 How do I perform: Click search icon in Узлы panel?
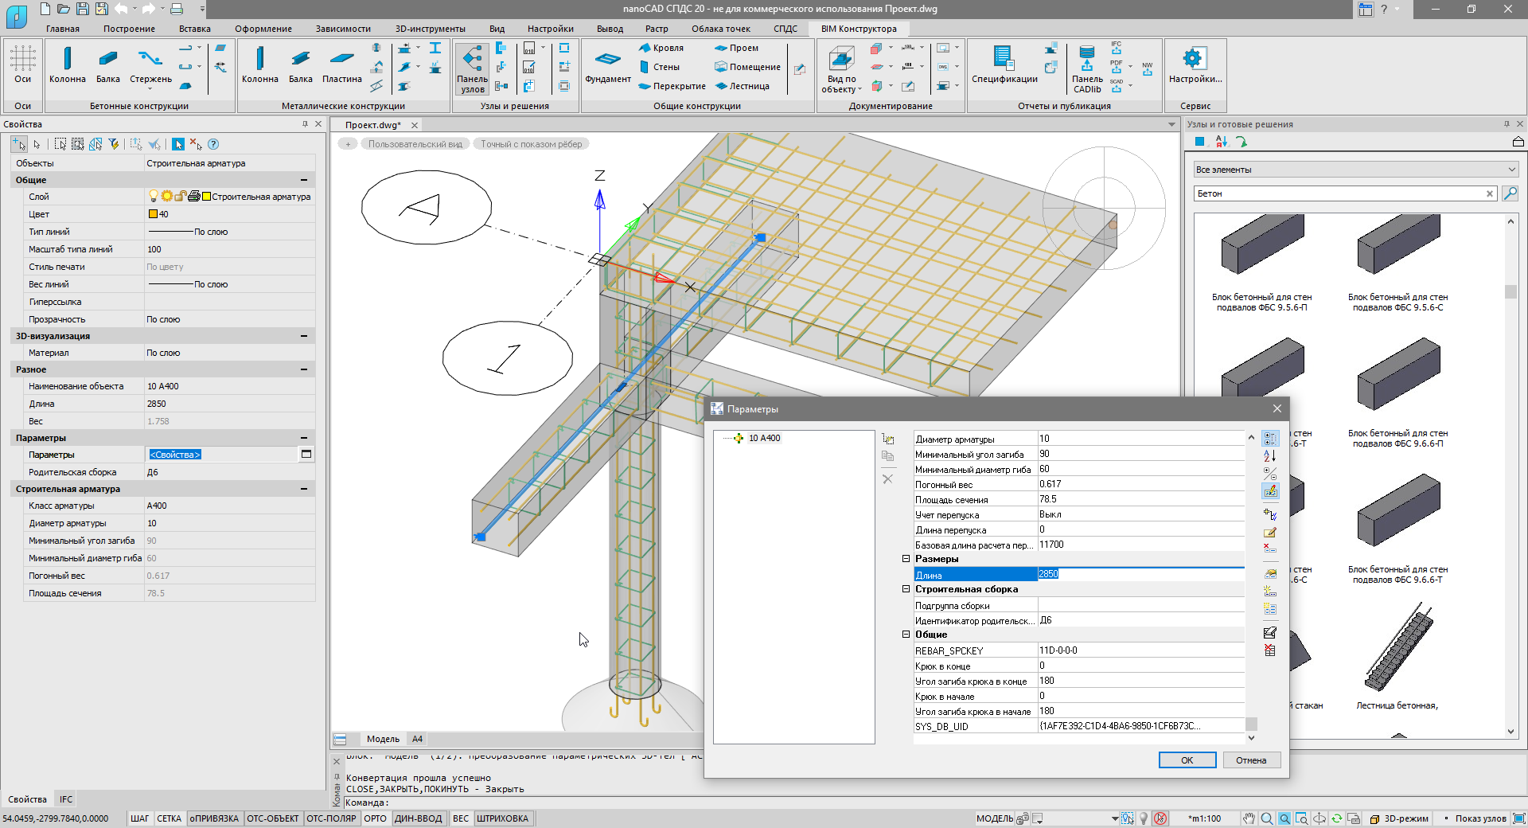(x=1510, y=193)
